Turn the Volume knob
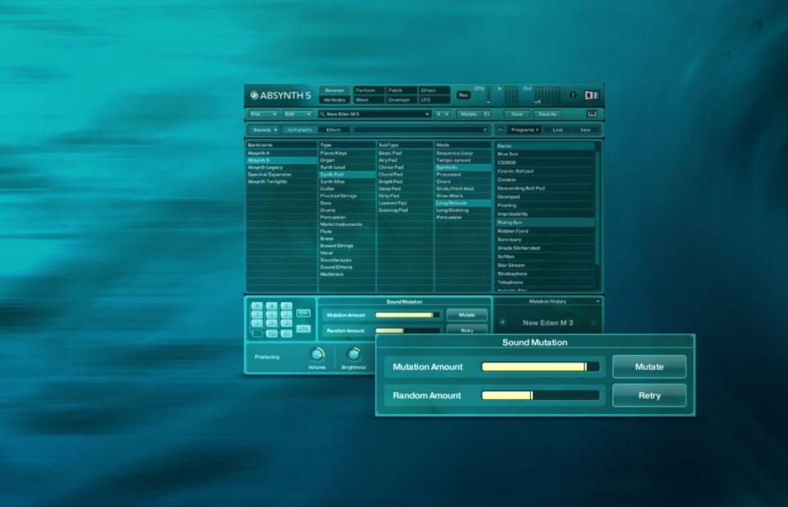The image size is (788, 507). point(317,354)
